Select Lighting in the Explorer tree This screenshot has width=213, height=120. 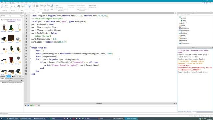183,25
